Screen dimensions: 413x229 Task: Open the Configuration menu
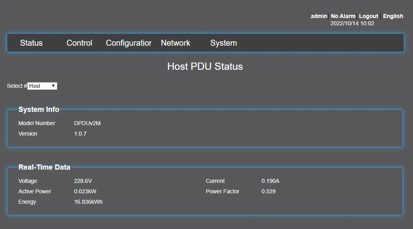tap(129, 43)
